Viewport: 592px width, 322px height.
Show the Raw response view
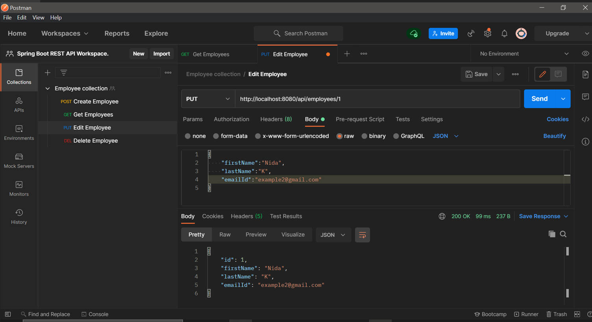pos(225,235)
